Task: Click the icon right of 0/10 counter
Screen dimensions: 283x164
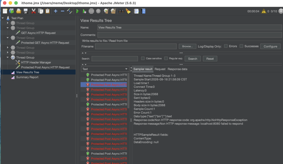Action: point(281,11)
